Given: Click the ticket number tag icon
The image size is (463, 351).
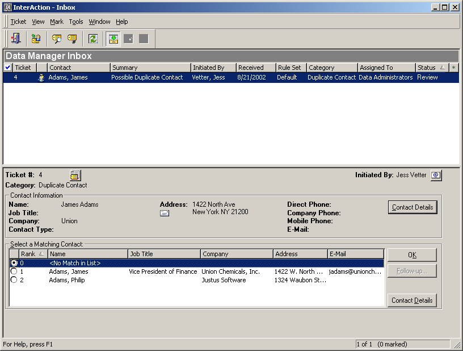Looking at the screenshot, I should [72, 39].
